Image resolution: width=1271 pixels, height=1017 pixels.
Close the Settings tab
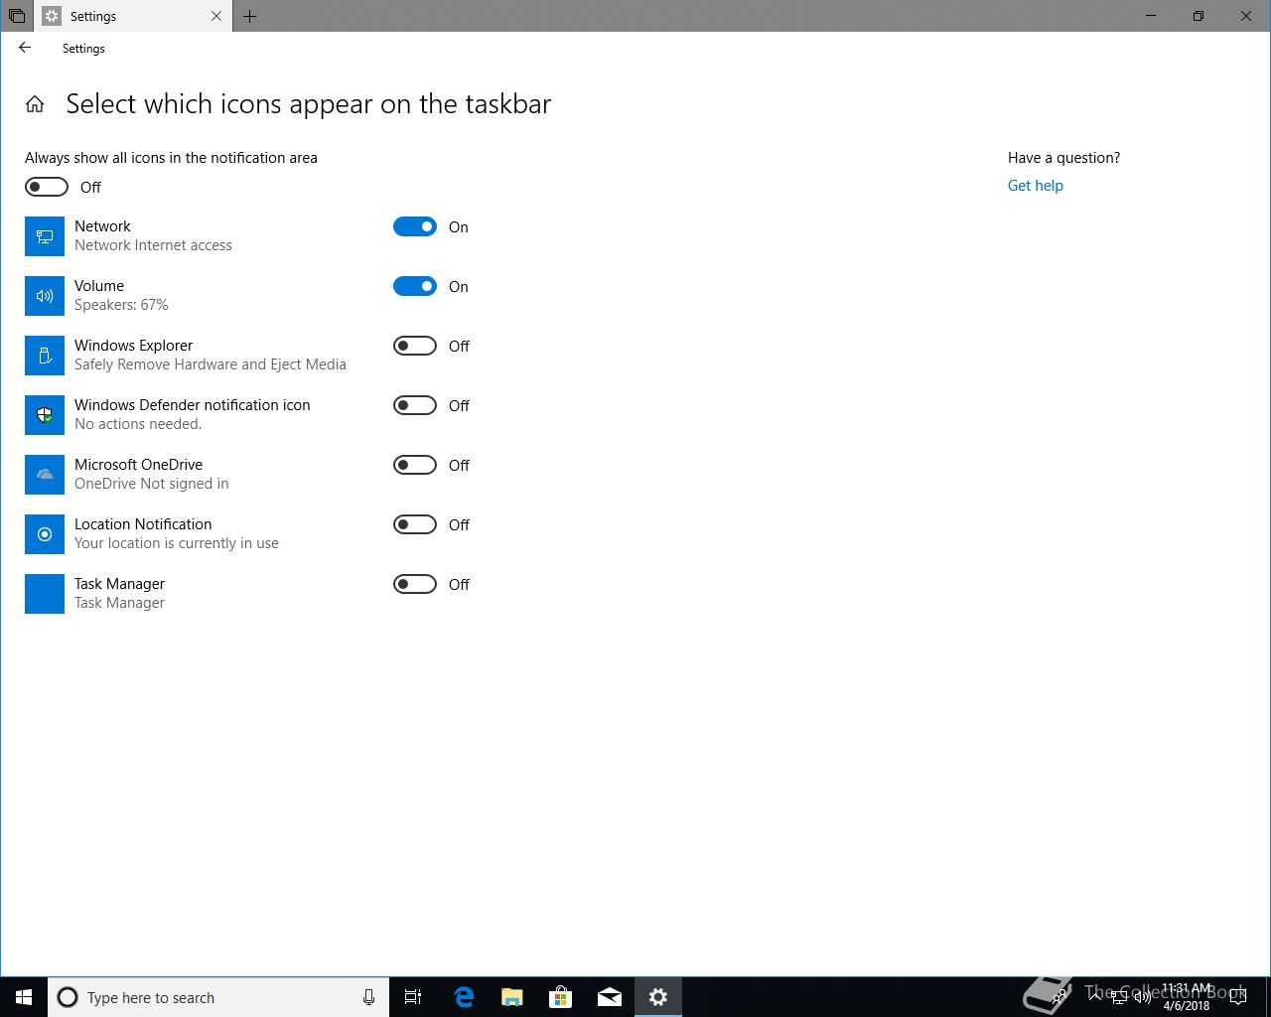(216, 16)
